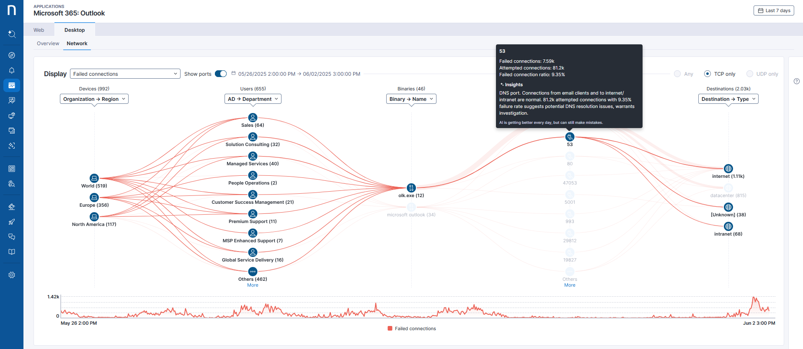
Task: Select the UDP only radio button
Action: click(750, 74)
